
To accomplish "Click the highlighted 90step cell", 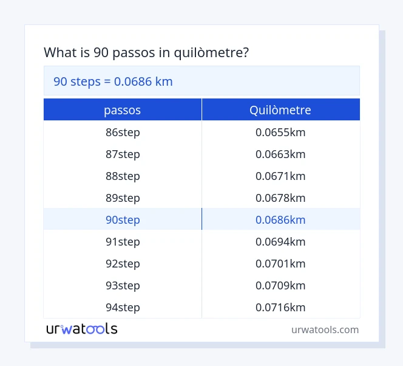I will point(123,219).
